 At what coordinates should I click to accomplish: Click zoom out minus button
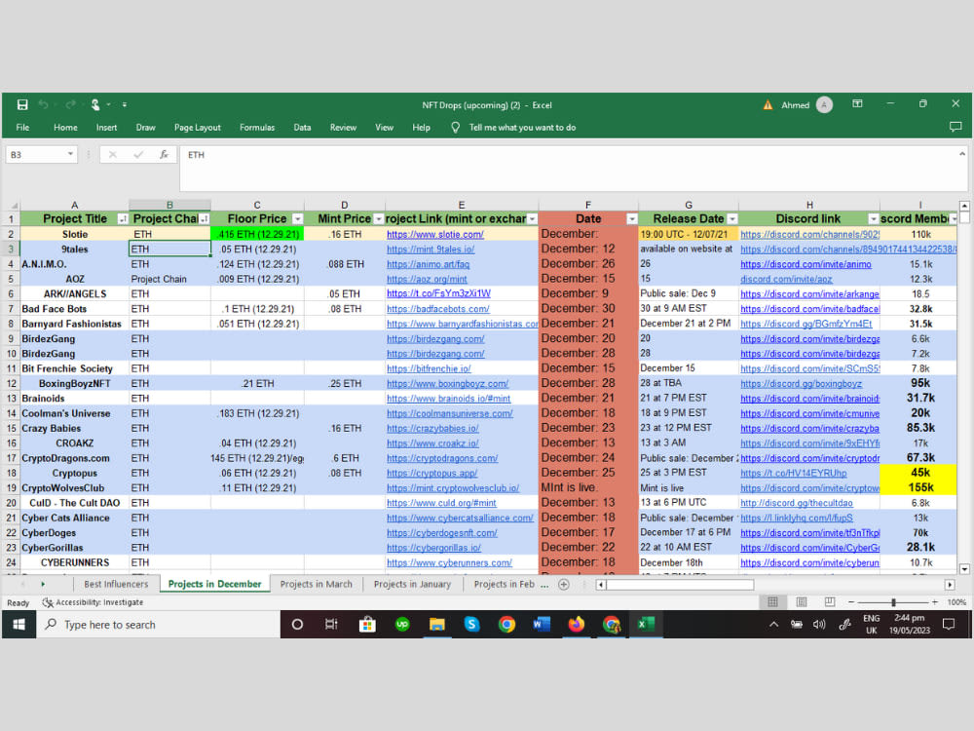tap(851, 601)
